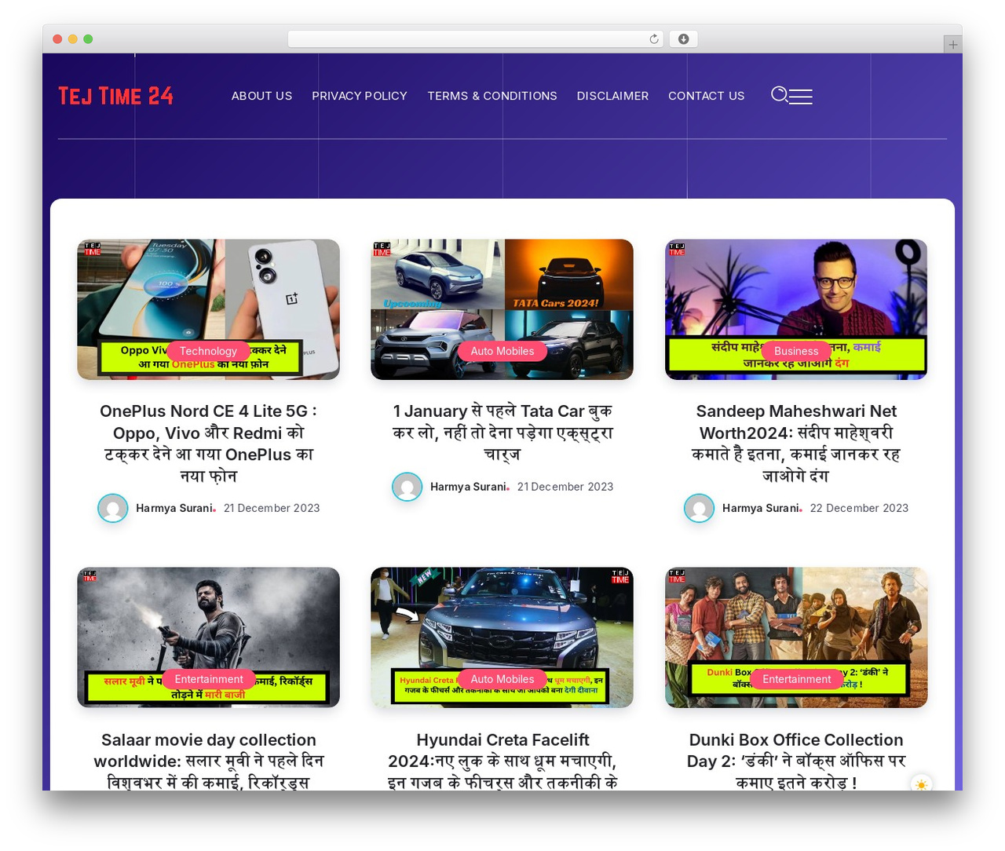Click the browser download arrow icon
1005x851 pixels.
(684, 39)
